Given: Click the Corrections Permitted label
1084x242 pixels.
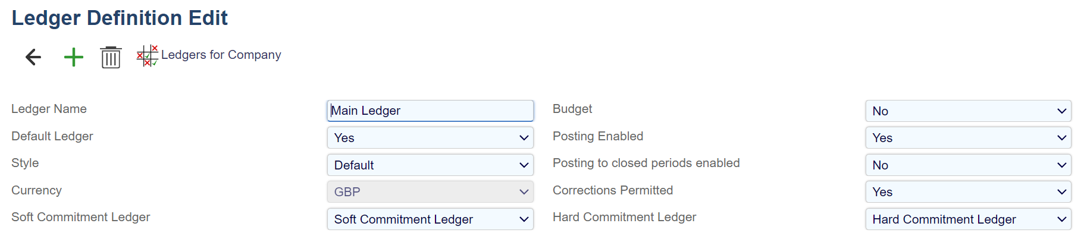Looking at the screenshot, I should pyautogui.click(x=612, y=190).
